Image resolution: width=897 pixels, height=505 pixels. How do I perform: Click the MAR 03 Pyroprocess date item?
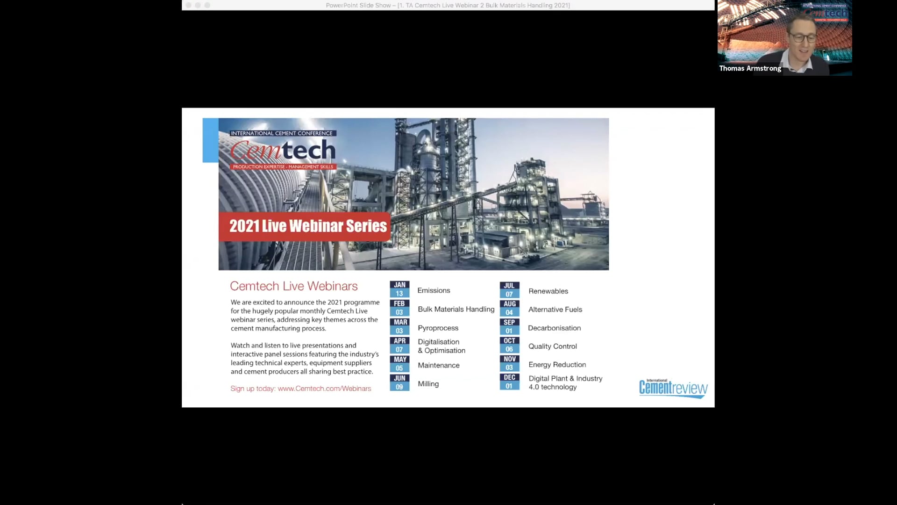(x=399, y=327)
